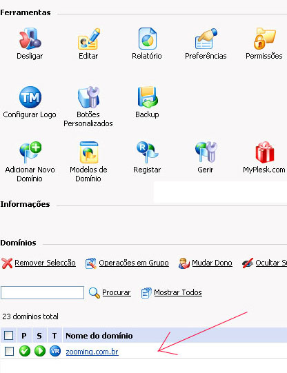Click the Mostrar Todos documents icon
The width and height of the screenshot is (287, 373).
[146, 293]
